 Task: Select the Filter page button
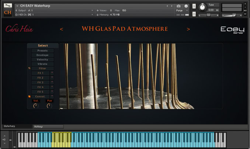[x=42, y=68]
